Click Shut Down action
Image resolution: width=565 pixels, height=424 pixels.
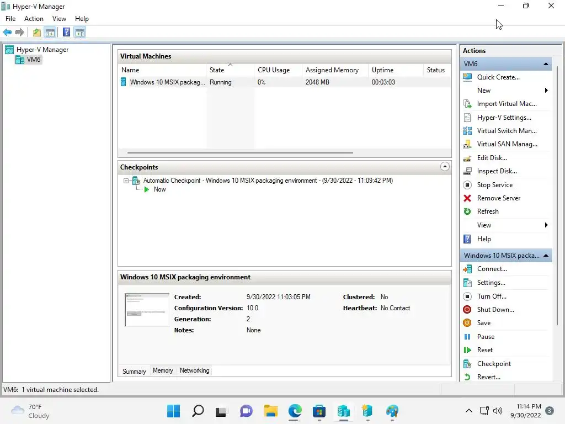coord(495,310)
